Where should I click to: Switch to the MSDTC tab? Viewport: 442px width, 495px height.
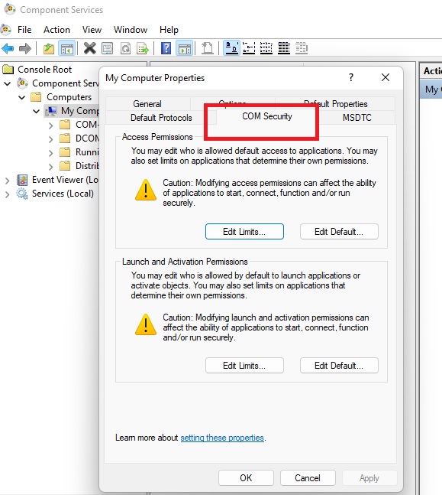click(x=357, y=118)
